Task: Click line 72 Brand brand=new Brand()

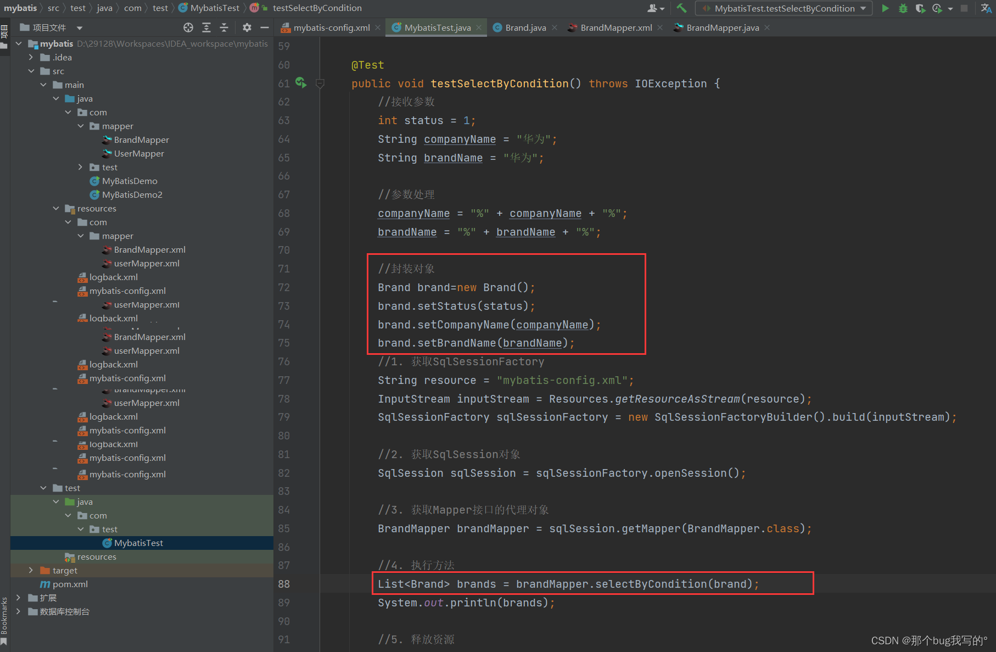Action: click(456, 287)
